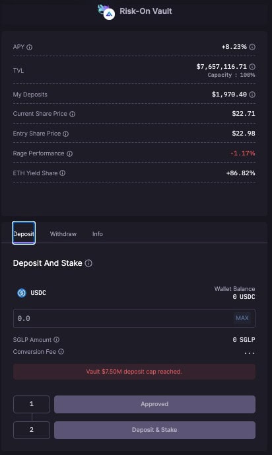The height and width of the screenshot is (455, 272).
Task: Click the Approved button
Action: [154, 404]
